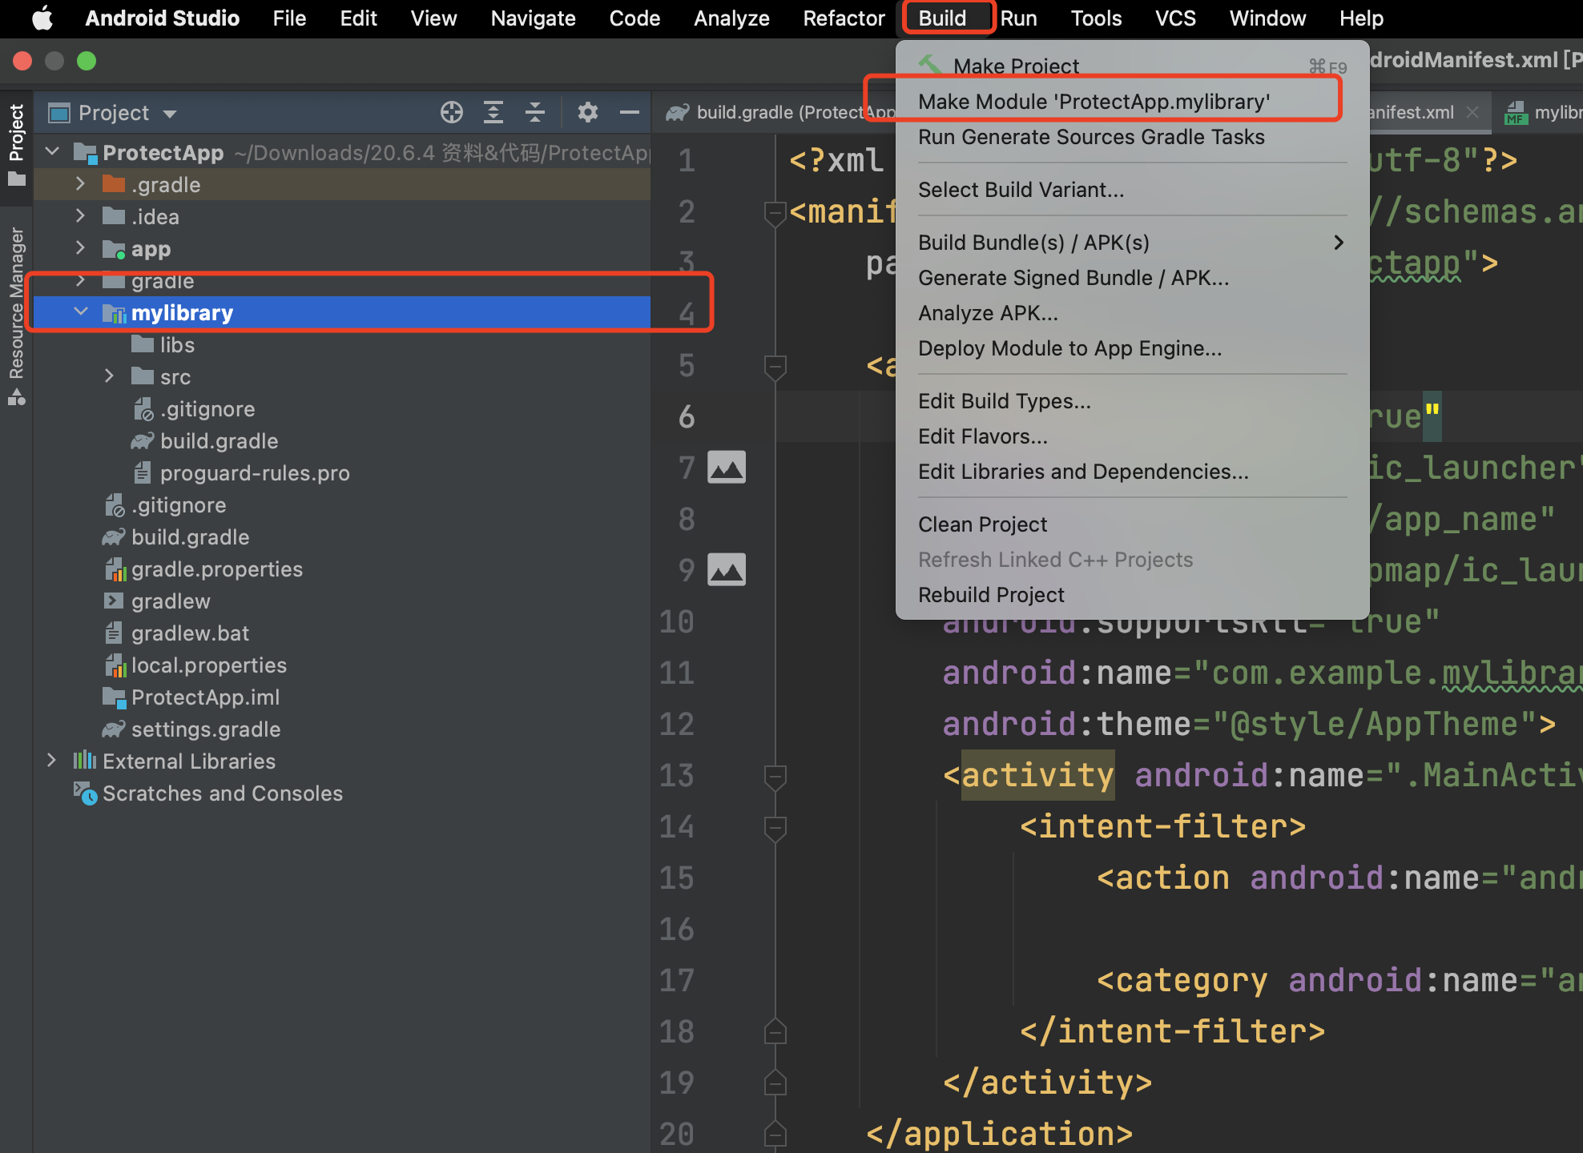Click the locate/select opened file icon
This screenshot has height=1153, width=1583.
pos(452,113)
